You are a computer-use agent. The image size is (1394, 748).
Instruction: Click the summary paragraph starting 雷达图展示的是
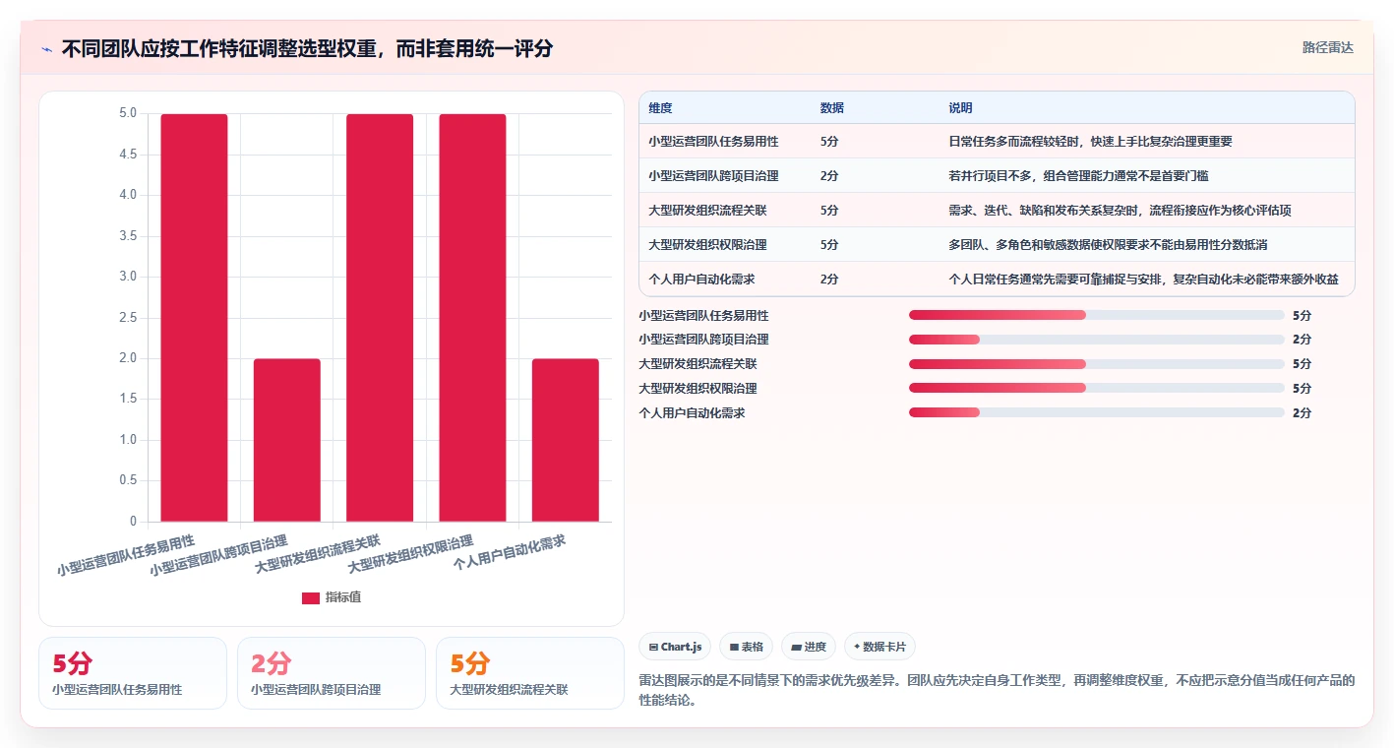click(997, 690)
